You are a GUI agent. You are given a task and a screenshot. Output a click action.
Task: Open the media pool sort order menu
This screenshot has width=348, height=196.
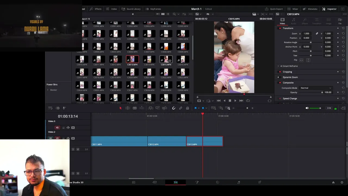click(x=184, y=14)
